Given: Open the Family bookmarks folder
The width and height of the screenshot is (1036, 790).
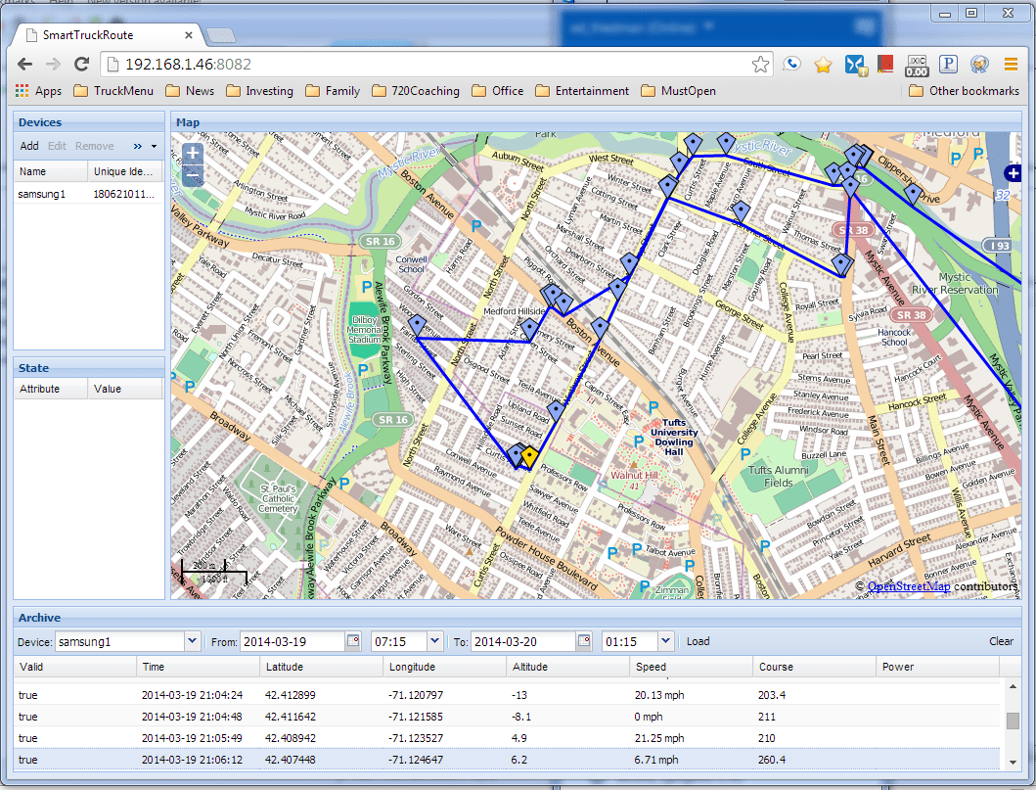Looking at the screenshot, I should (x=333, y=91).
